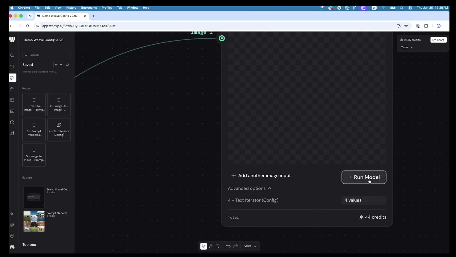Screen dimensions: 456x257
Task: Open the View menu
Action: pos(58,8)
